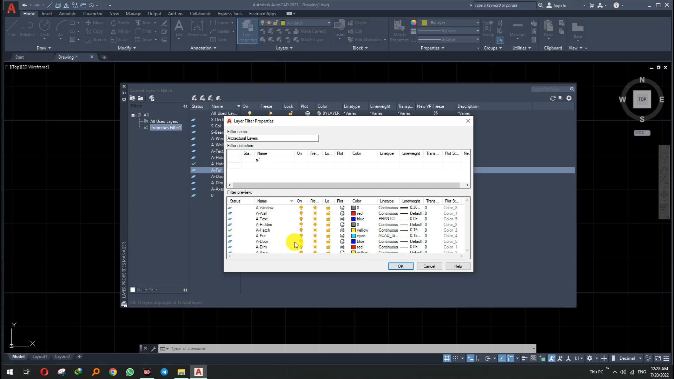
Task: Toggle ortho mode in status bar
Action: (x=478, y=358)
